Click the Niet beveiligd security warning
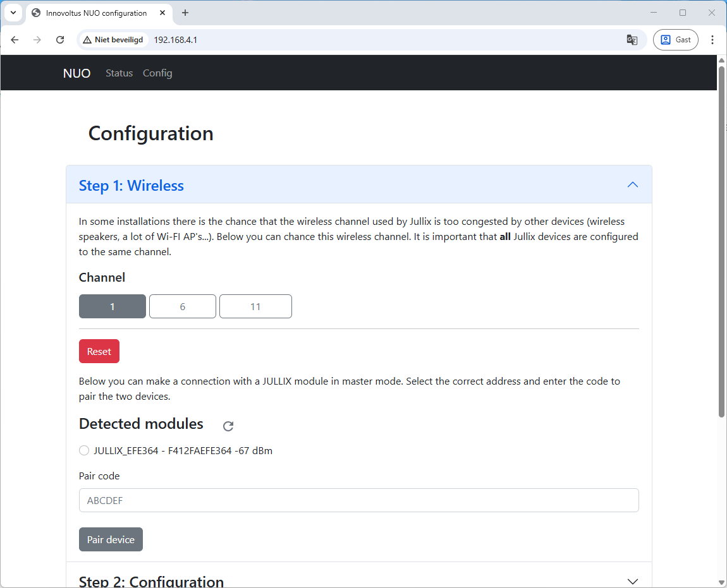This screenshot has height=588, width=727. (x=113, y=40)
